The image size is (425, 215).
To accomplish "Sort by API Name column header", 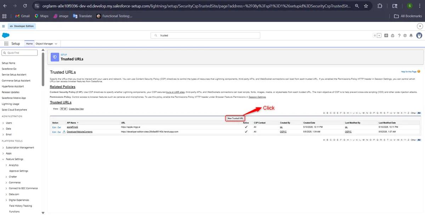I will click(72, 123).
